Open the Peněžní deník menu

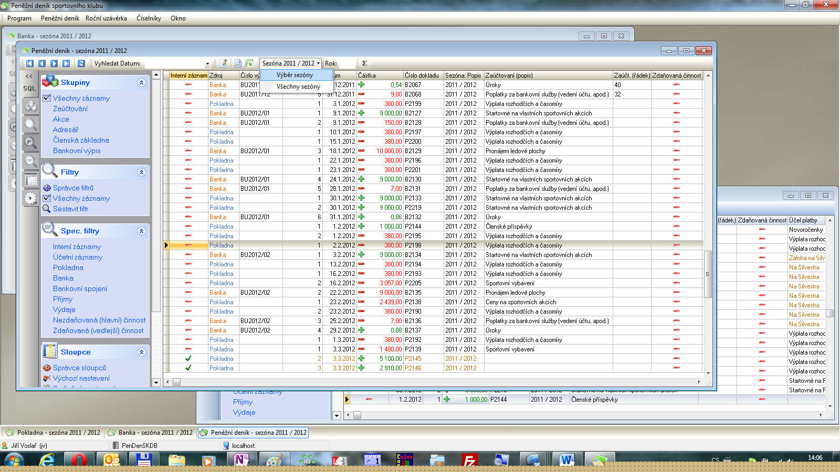coord(60,18)
